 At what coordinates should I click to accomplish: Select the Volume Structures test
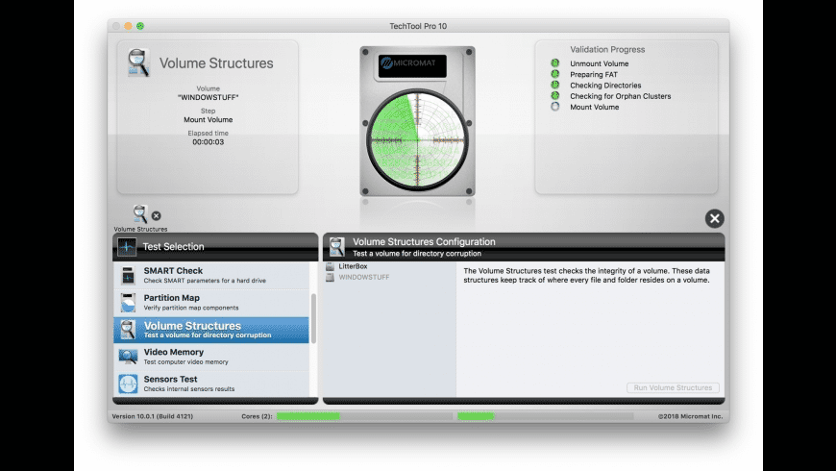[211, 330]
